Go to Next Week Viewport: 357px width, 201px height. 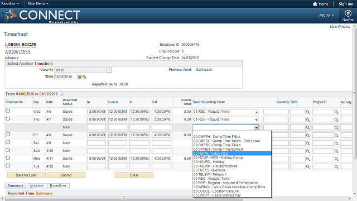204,70
